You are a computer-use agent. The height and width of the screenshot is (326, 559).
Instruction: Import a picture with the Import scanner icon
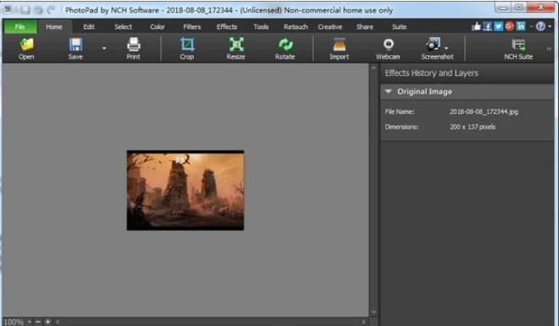[x=339, y=45]
